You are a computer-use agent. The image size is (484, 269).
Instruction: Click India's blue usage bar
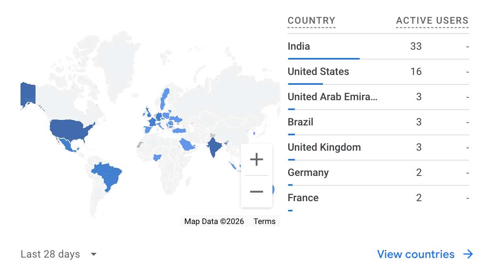click(x=324, y=59)
